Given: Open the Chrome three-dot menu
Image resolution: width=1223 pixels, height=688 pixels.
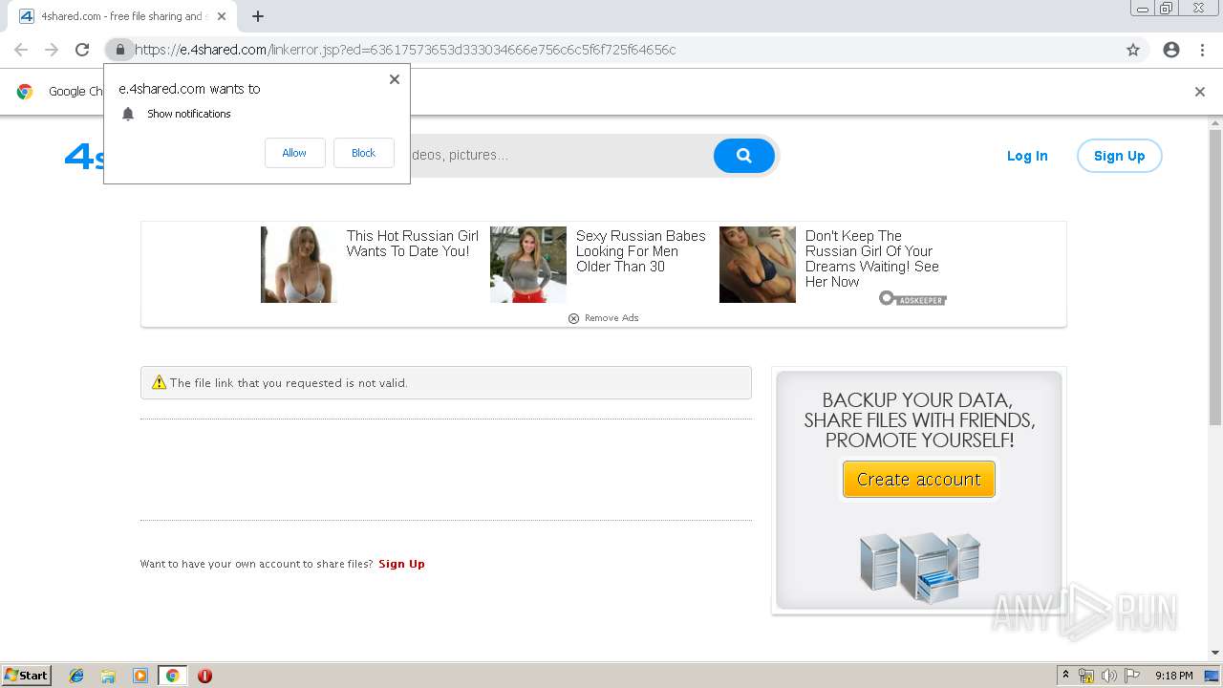Looking at the screenshot, I should click(1202, 50).
